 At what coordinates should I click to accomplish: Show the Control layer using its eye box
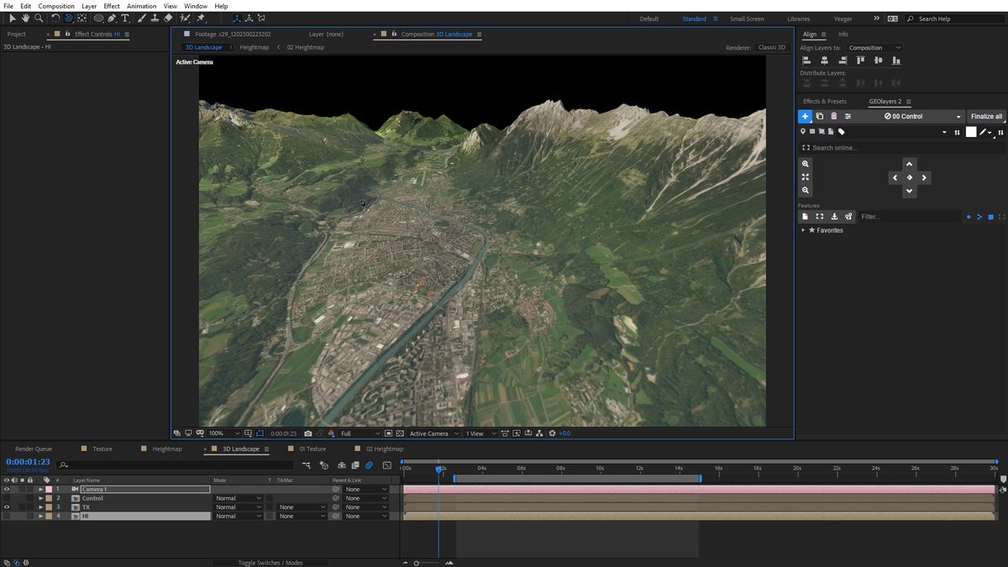click(x=7, y=498)
